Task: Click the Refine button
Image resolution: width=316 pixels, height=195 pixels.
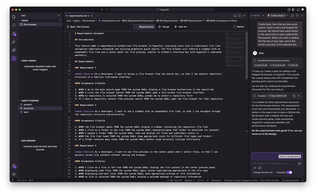Action: (x=239, y=27)
